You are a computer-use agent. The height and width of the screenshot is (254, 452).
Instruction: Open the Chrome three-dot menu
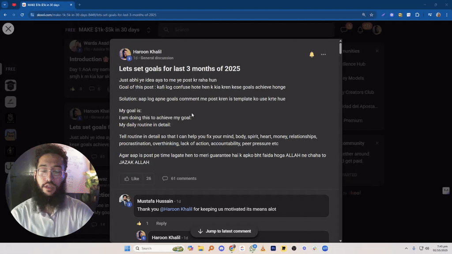click(x=447, y=15)
